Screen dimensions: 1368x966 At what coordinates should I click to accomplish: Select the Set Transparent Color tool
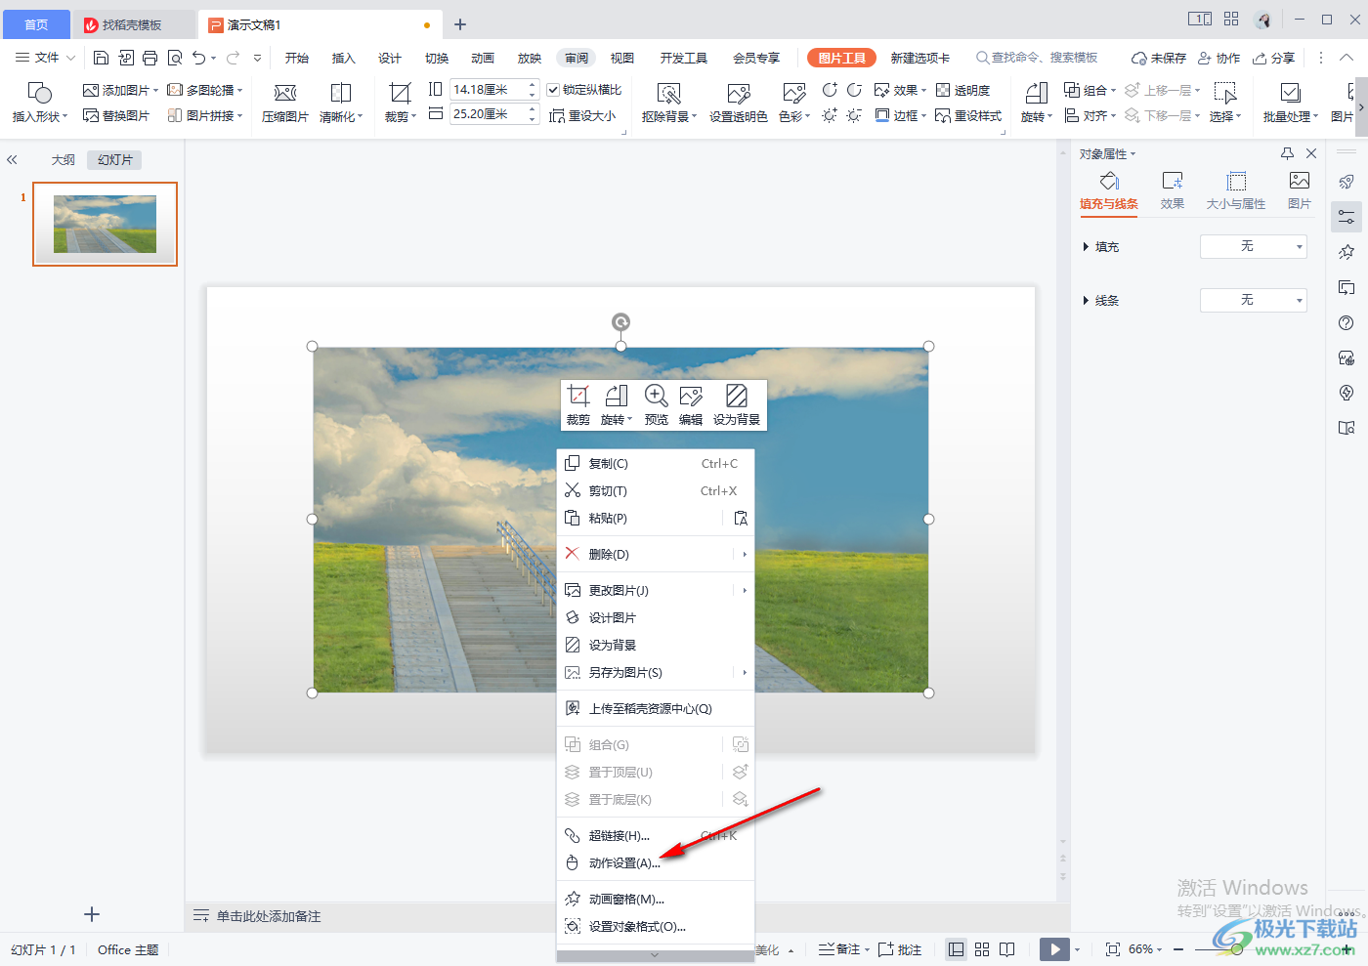pos(738,102)
